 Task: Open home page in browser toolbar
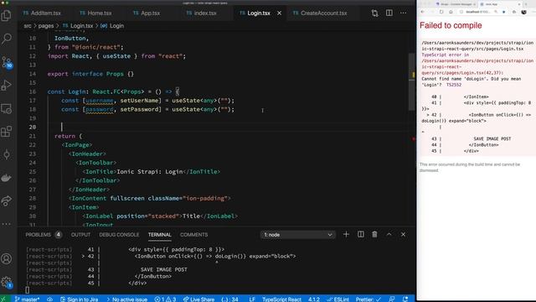point(451,12)
